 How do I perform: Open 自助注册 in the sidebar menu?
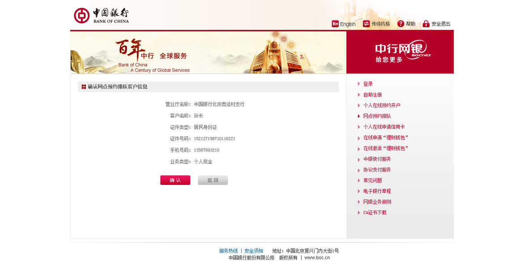coord(373,95)
